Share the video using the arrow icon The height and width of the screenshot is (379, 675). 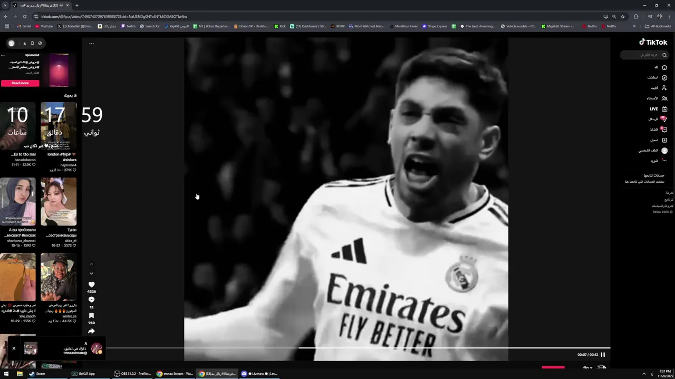(x=91, y=331)
